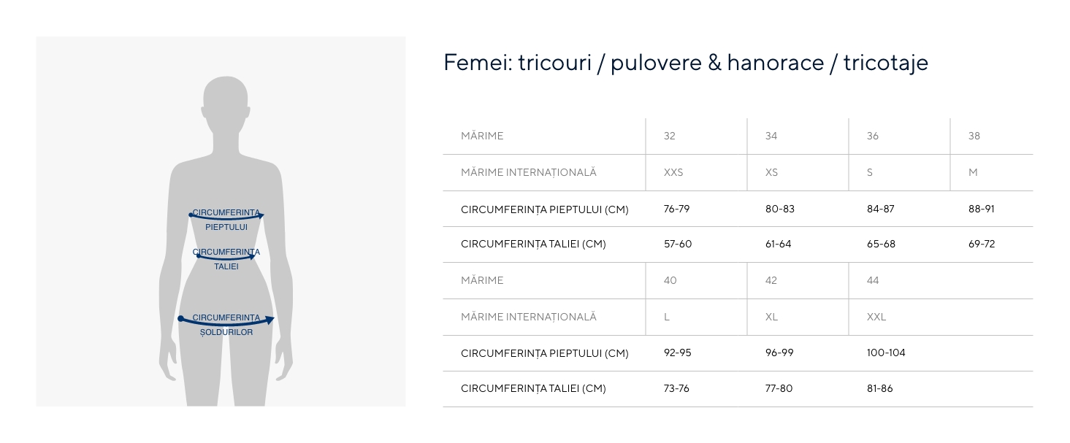Viewport: 1070px width, 443px height.
Task: Click the silhouette figure's head
Action: point(226,99)
